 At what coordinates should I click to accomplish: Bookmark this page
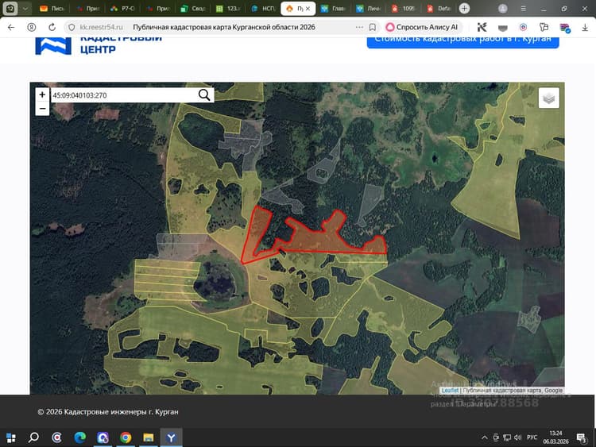(373, 27)
